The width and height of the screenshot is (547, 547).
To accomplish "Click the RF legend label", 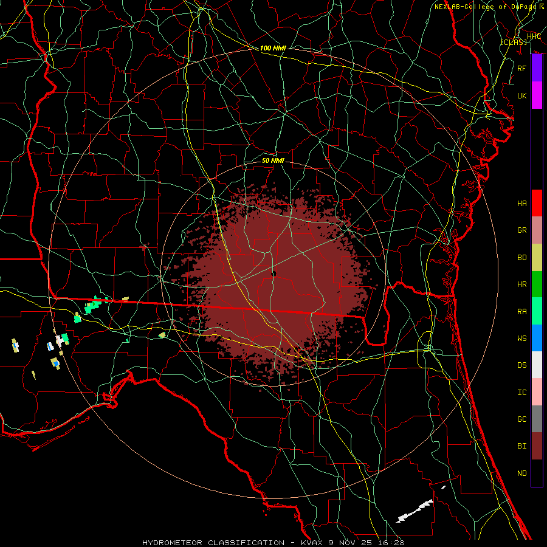I will 521,68.
